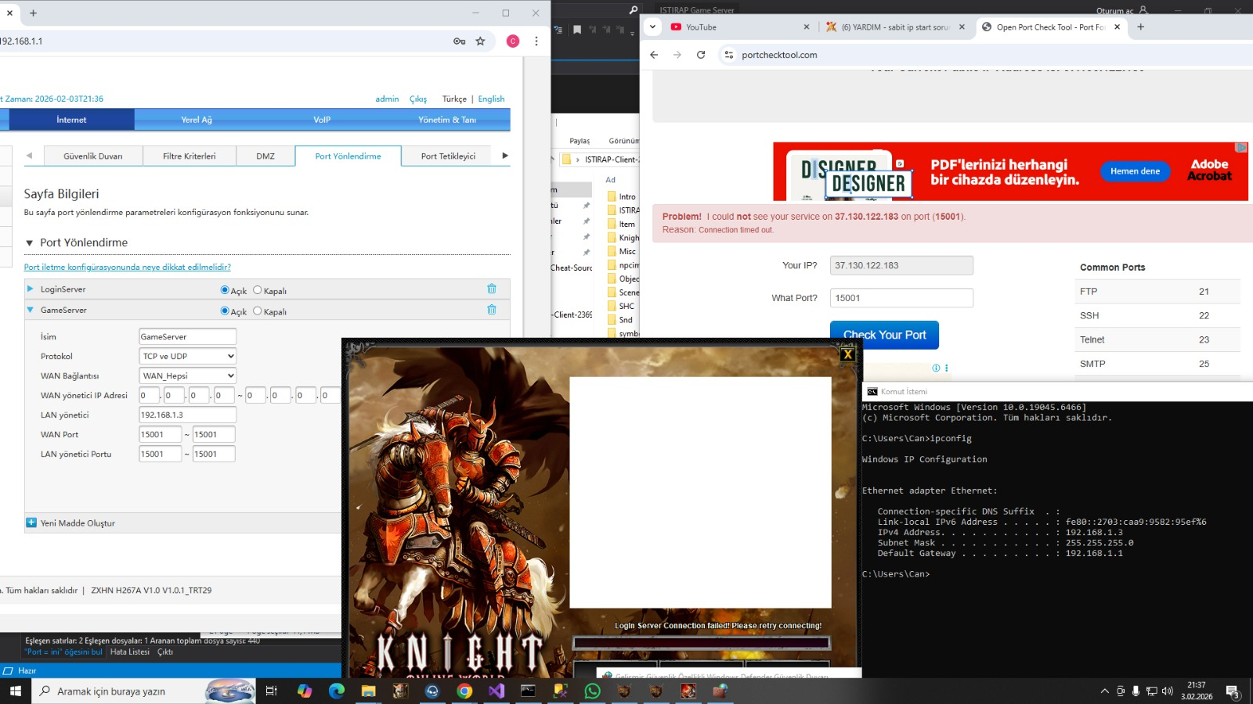View site information for portchecktool.com
This screenshot has width=1253, height=704.
click(x=729, y=55)
